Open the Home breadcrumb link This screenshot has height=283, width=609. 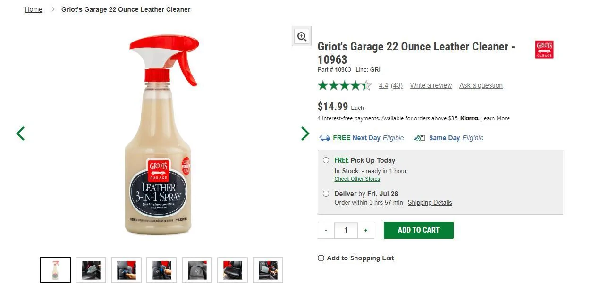point(34,9)
